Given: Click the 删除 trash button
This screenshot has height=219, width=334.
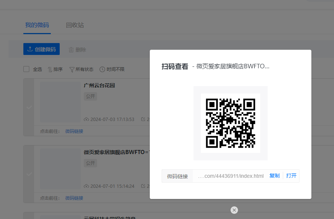Looking at the screenshot, I should 77,50.
